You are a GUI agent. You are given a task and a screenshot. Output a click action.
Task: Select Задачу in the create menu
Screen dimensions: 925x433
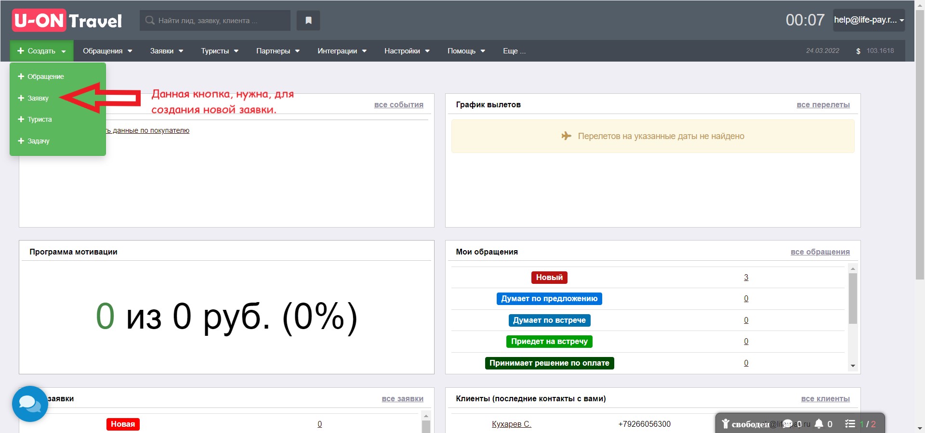(x=38, y=141)
